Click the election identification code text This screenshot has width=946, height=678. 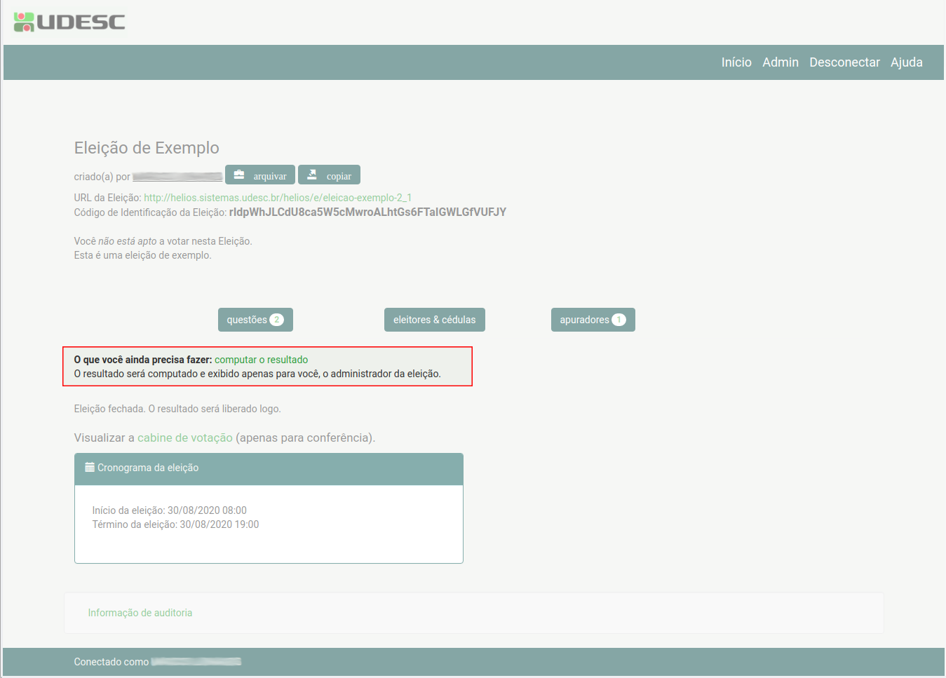[367, 212]
